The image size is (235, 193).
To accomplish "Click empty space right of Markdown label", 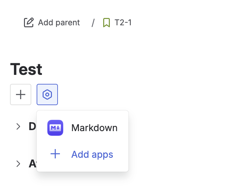I will click(122, 128).
